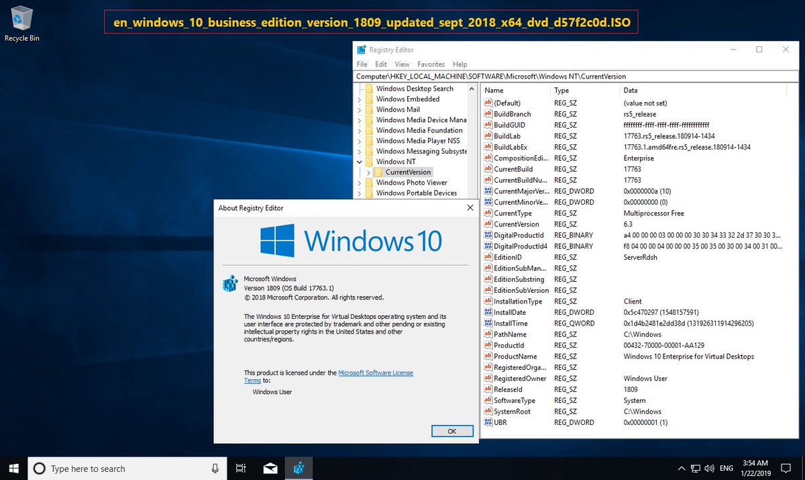The image size is (805, 480).
Task: Click the ProductName string value icon
Action: (x=488, y=356)
